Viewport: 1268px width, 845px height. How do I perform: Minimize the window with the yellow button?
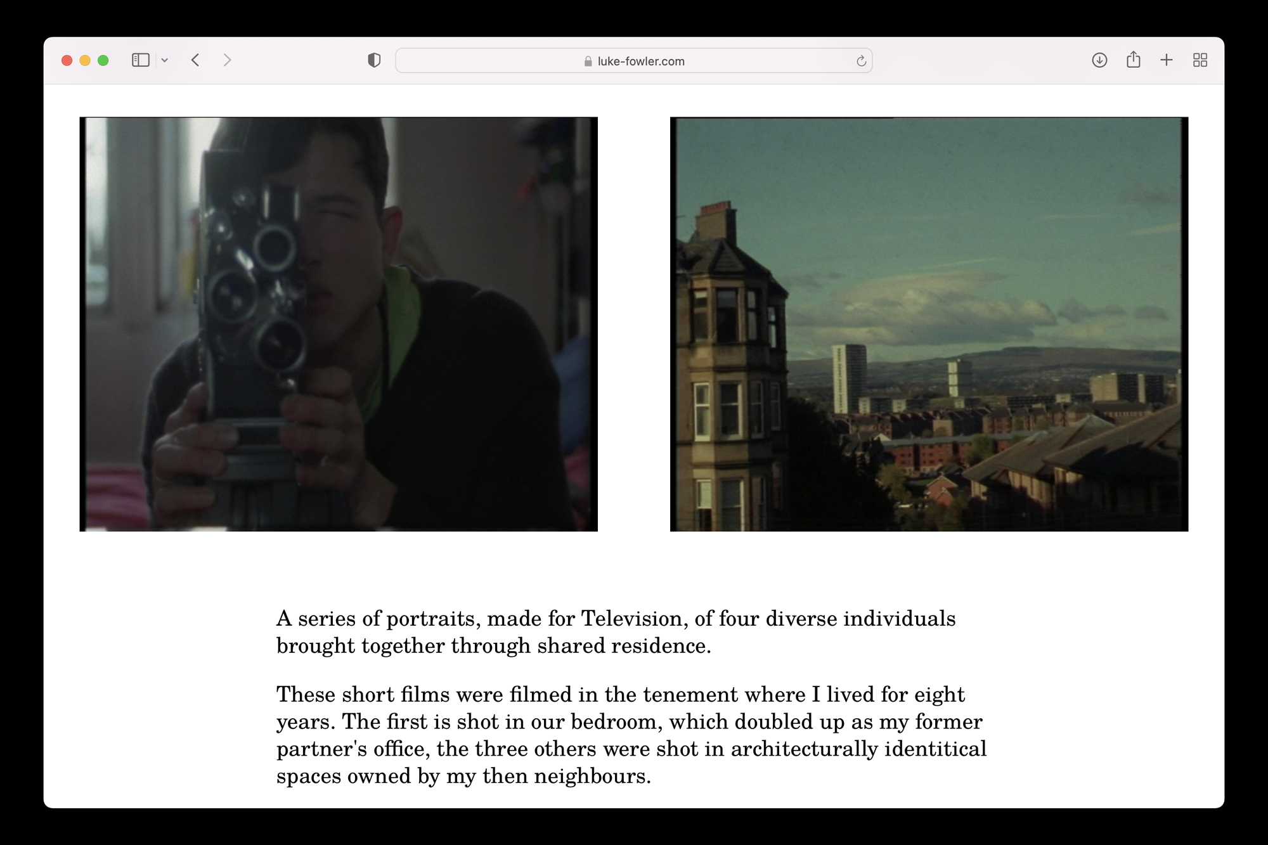tap(85, 60)
